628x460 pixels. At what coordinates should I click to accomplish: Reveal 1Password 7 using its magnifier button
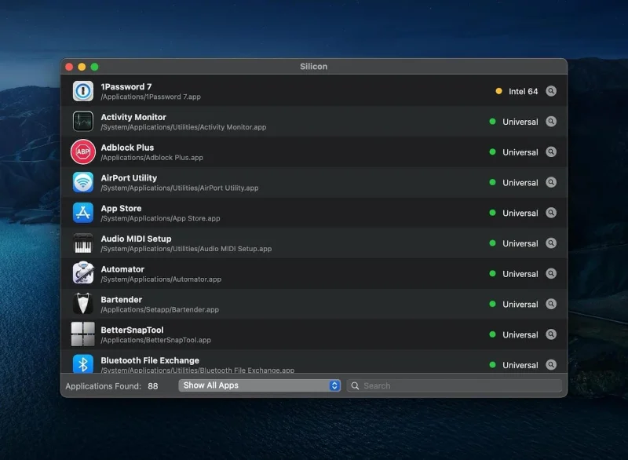pyautogui.click(x=551, y=91)
